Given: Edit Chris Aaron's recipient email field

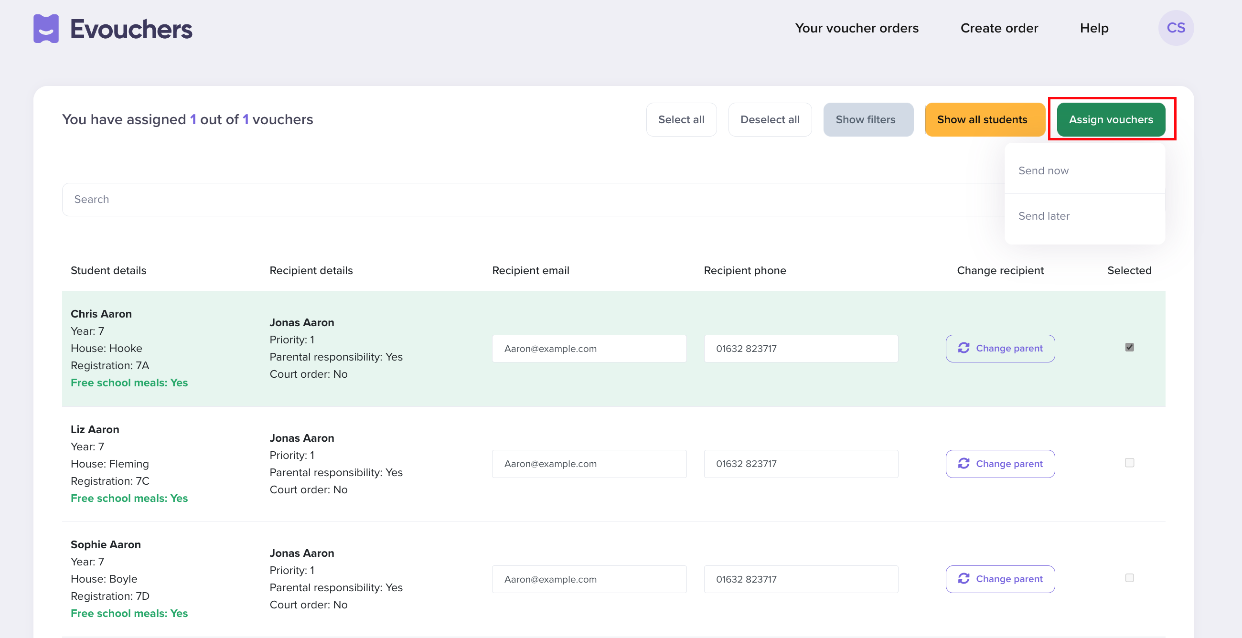Looking at the screenshot, I should click(589, 349).
